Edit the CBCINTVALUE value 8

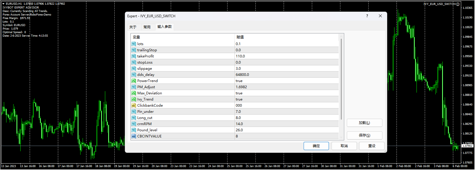pyautogui.click(x=287, y=136)
